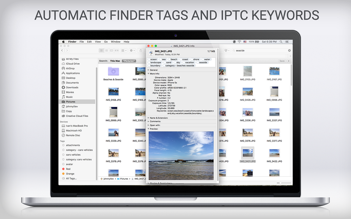The width and height of the screenshot is (351, 219).
Task: Expand Open with section
Action: (148, 125)
